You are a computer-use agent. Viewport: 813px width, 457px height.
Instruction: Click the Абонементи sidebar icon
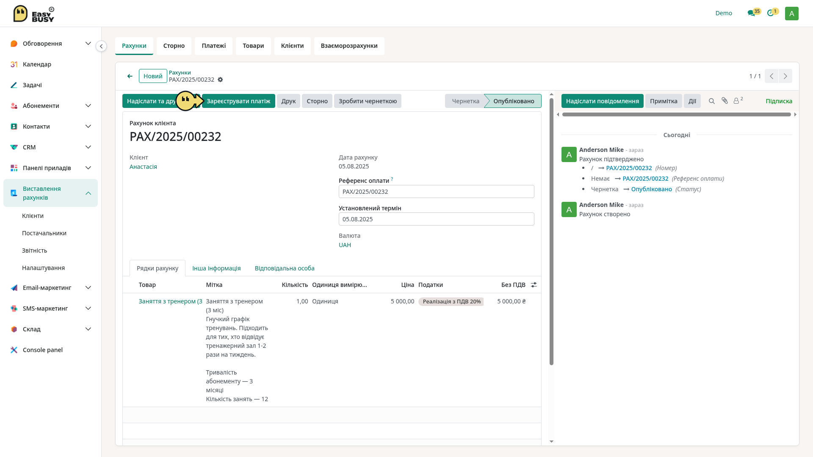(14, 106)
